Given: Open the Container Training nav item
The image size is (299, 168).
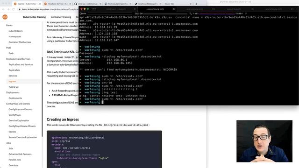Looking at the screenshot, I should tap(61, 17).
